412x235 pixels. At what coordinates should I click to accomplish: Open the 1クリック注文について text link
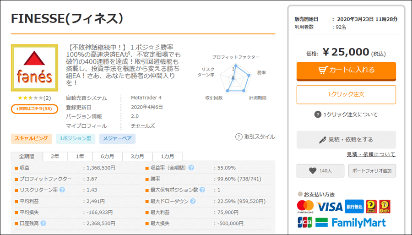tap(351, 115)
